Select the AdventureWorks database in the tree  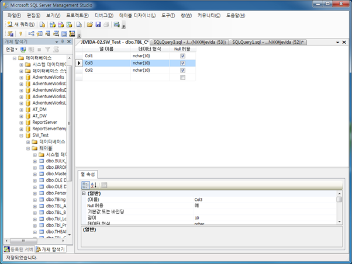tap(49, 77)
